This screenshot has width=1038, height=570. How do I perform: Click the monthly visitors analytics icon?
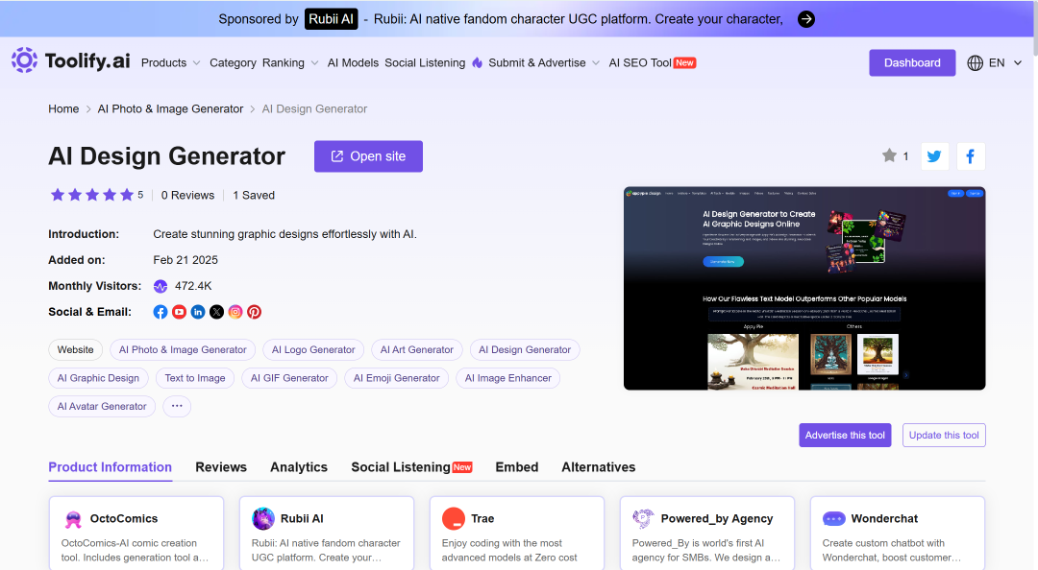(x=161, y=286)
